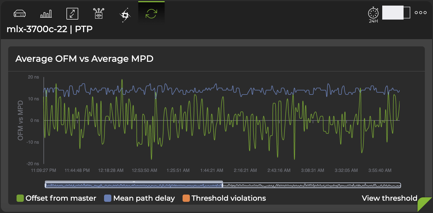433x213 pixels.
Task: Click the Average OFM vs Average MPD title
Action: tap(84, 59)
